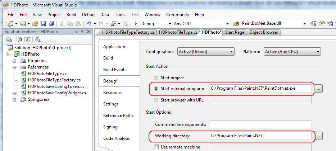The image size is (336, 151).
Task: Open the Tools menu
Action: (120, 15)
